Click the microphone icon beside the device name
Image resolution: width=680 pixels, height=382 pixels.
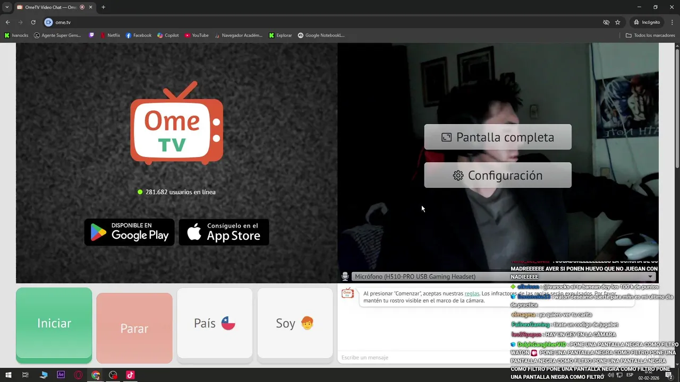click(345, 276)
